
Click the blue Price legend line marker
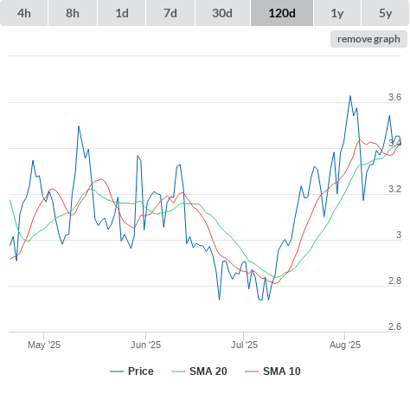tap(117, 371)
